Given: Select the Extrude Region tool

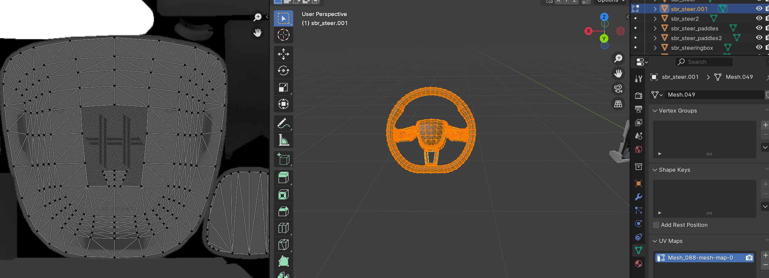Looking at the screenshot, I should (283, 178).
